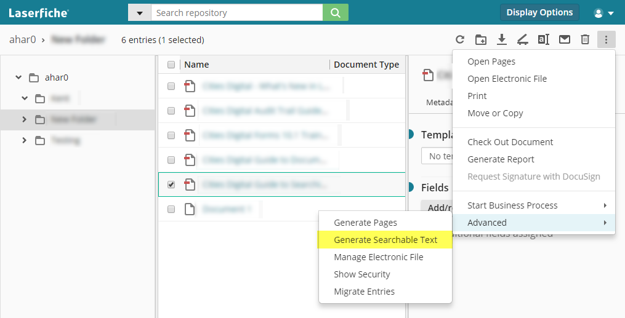Click the refresh icon in toolbar
This screenshot has width=625, height=318.
(x=459, y=40)
